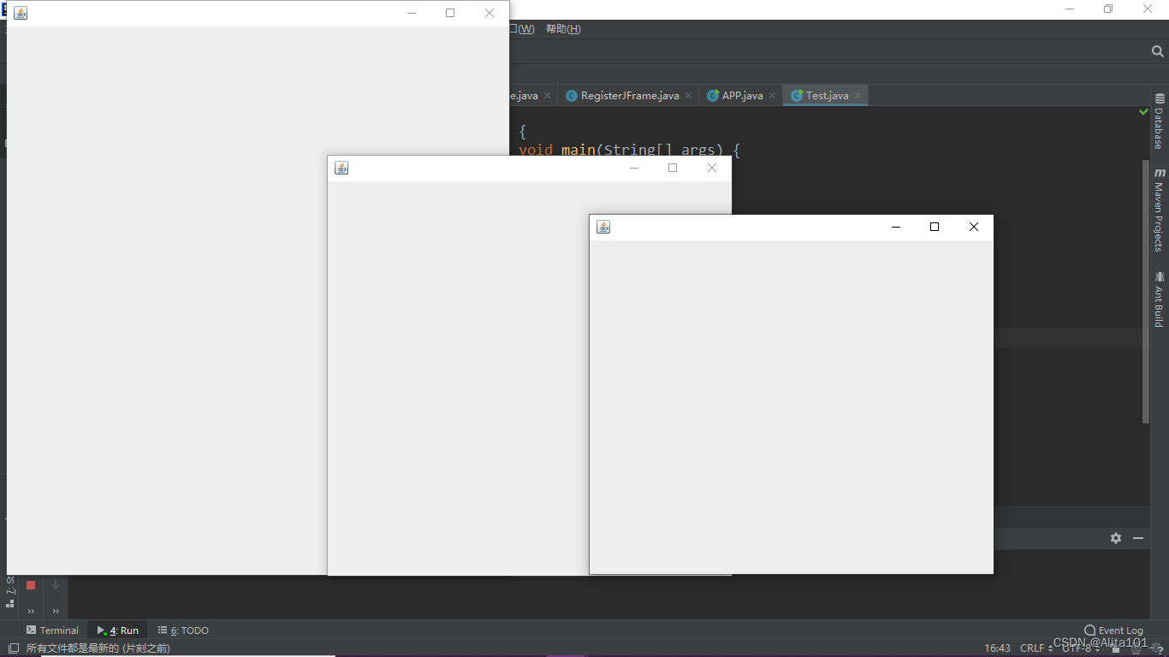Click the 16:43 caret position in status bar
The width and height of the screenshot is (1169, 657).
pos(997,648)
